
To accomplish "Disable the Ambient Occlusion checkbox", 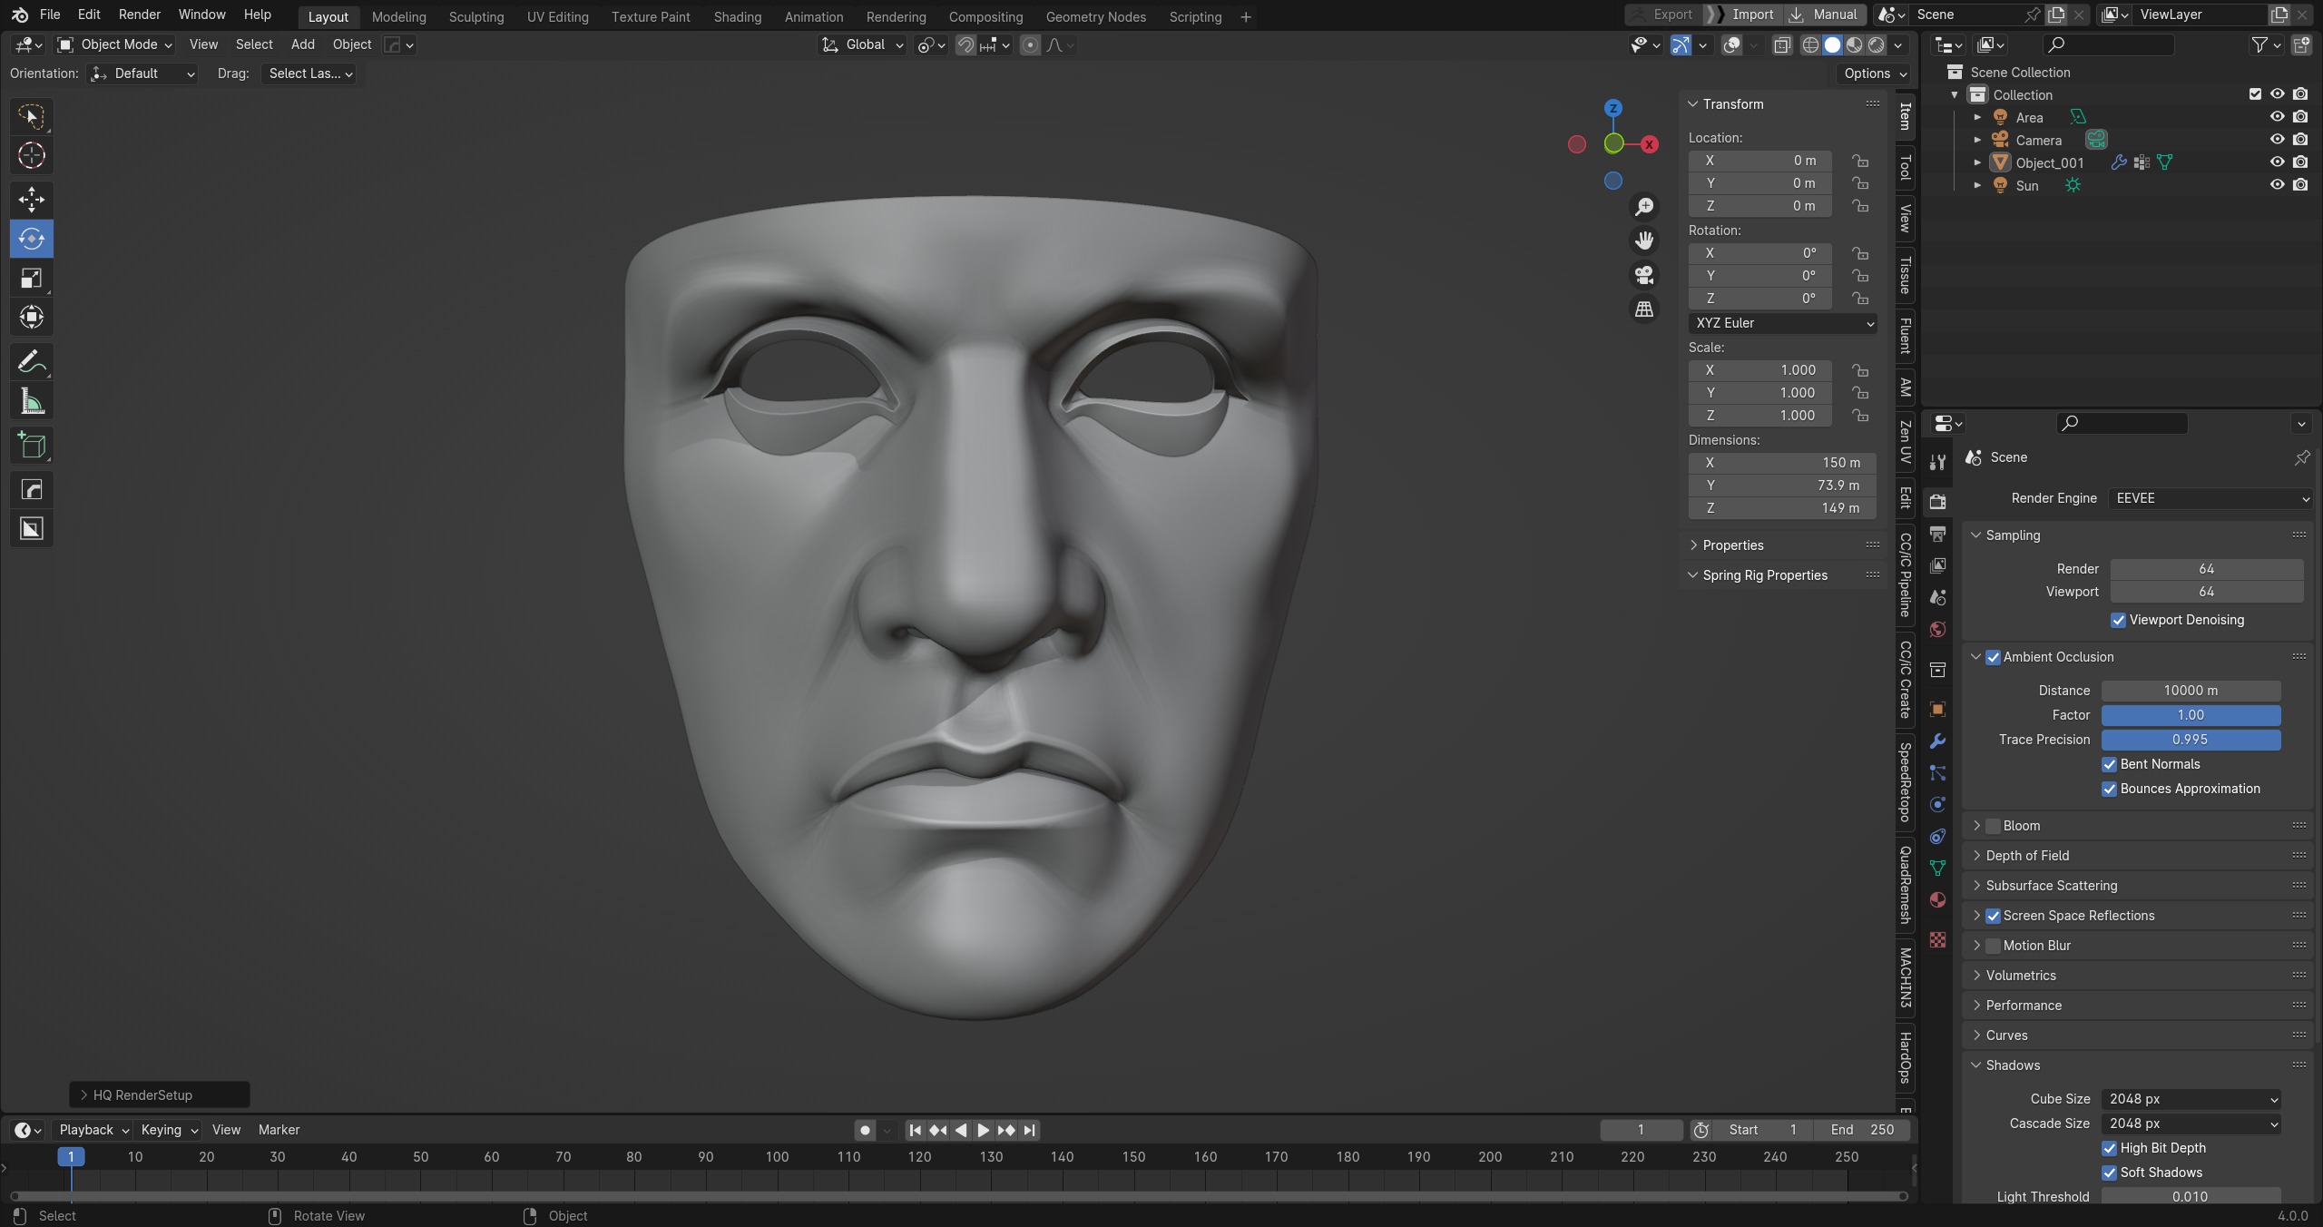I will [1993, 657].
